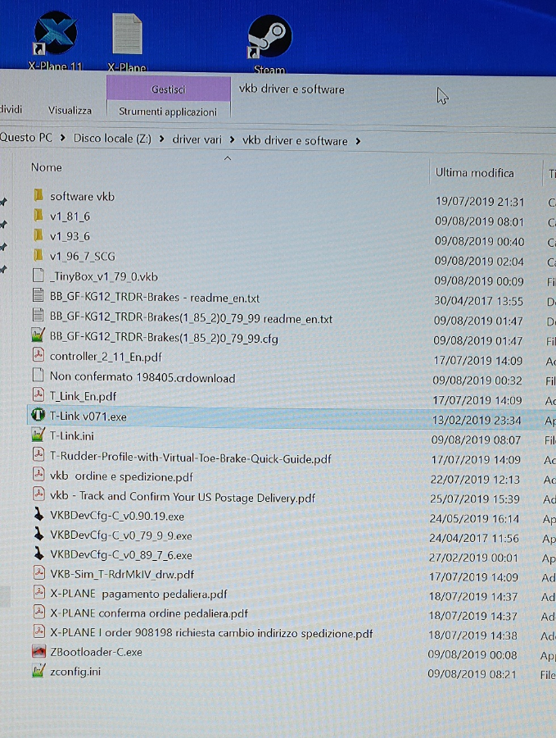556x738 pixels.
Task: Click the icon of 'Non confermato 198405.crdownload'
Action: pos(38,375)
